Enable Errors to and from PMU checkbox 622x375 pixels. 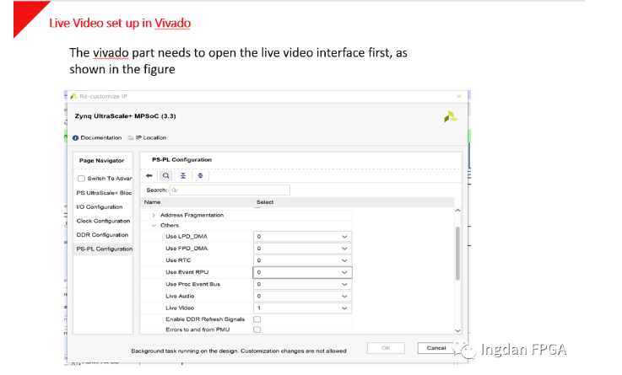pos(257,329)
